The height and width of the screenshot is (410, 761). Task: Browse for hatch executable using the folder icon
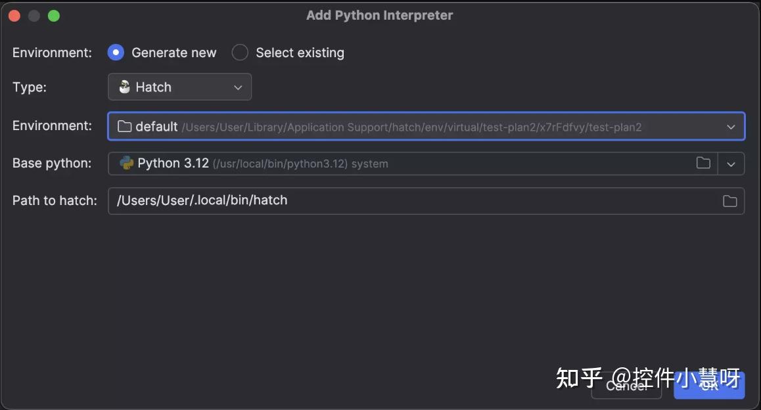pyautogui.click(x=729, y=201)
